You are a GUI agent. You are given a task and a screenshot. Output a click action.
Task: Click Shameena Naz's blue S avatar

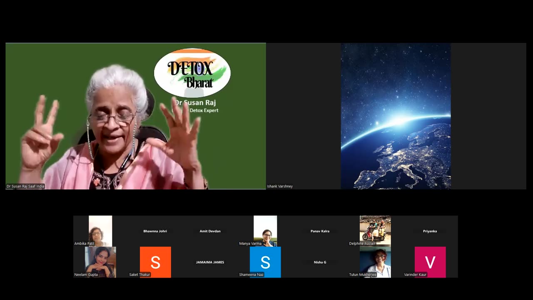pyautogui.click(x=265, y=262)
